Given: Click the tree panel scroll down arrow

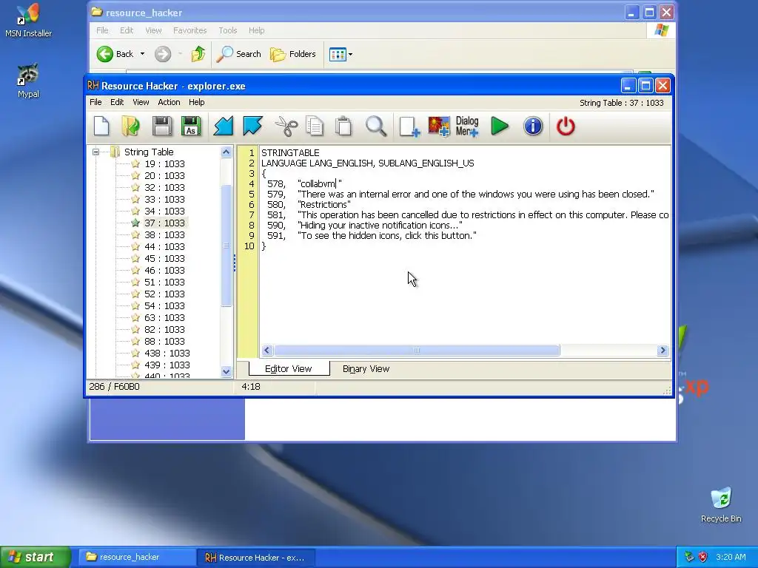Looking at the screenshot, I should 226,371.
